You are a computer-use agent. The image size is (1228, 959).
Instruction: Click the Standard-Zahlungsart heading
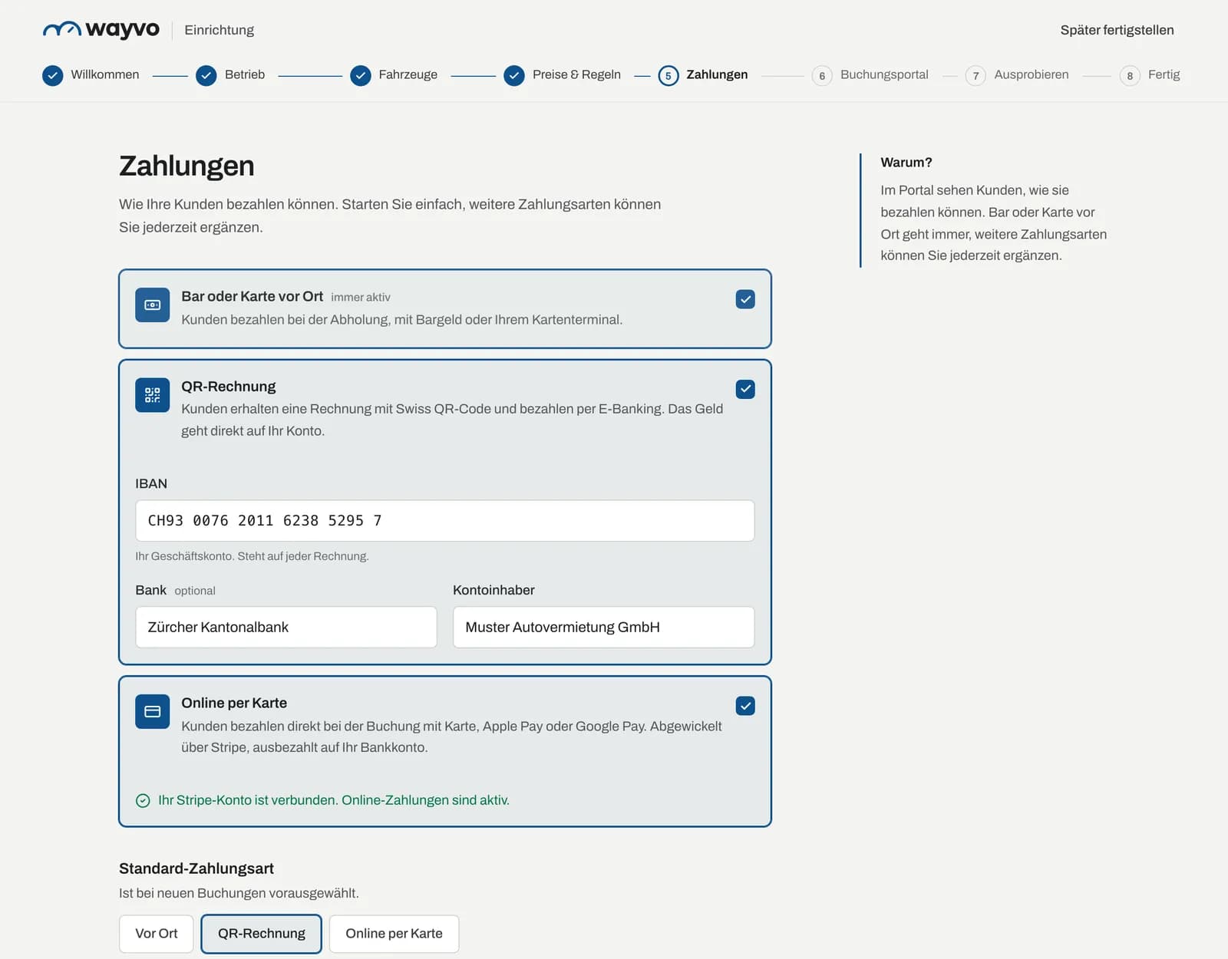[196, 868]
